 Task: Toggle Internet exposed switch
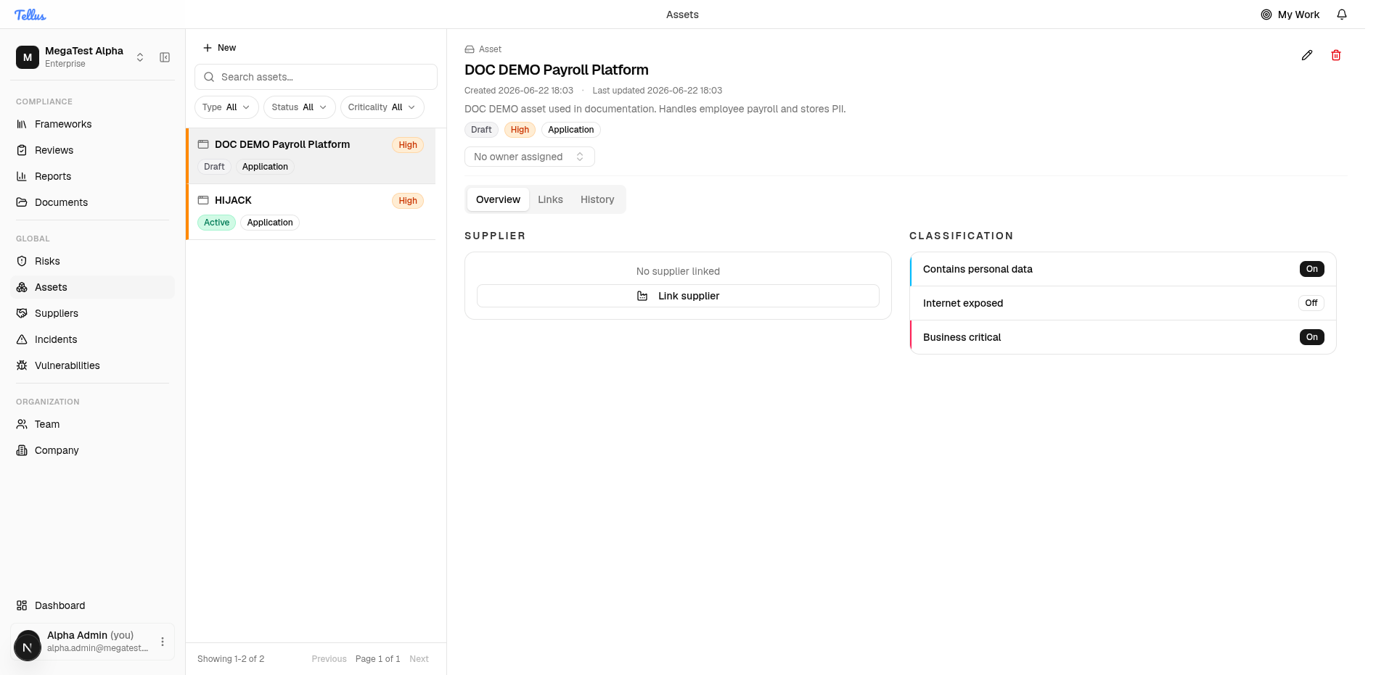[1311, 303]
